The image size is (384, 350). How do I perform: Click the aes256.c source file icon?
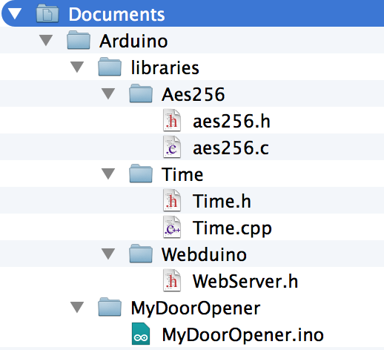pos(172,147)
